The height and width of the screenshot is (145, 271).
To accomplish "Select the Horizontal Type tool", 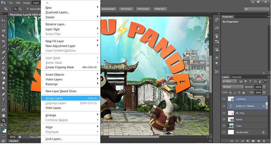I will point(3,99).
